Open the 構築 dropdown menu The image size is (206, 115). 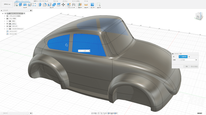coord(80,8)
